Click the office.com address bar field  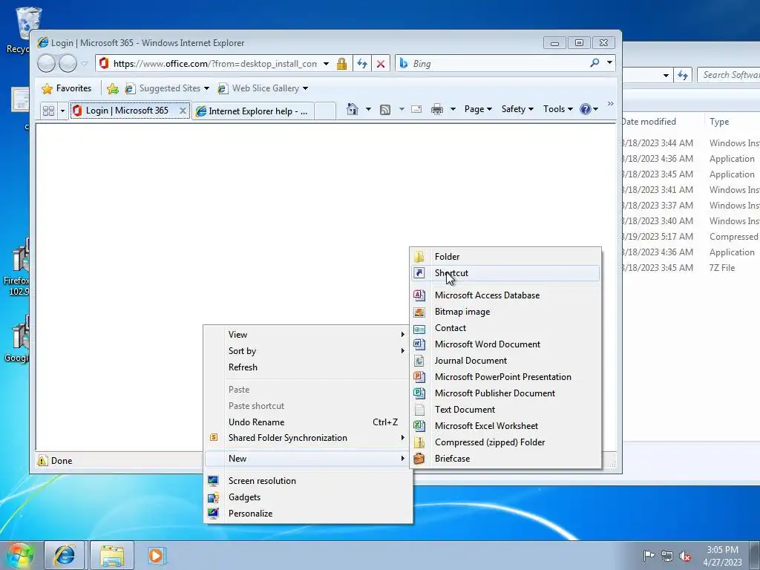215,64
